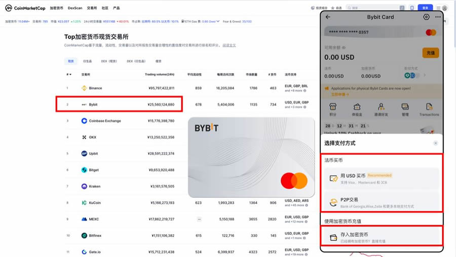Click Upbit volume ¥28,591,222,374
Screen dimensions: 456x257
[x=161, y=154]
